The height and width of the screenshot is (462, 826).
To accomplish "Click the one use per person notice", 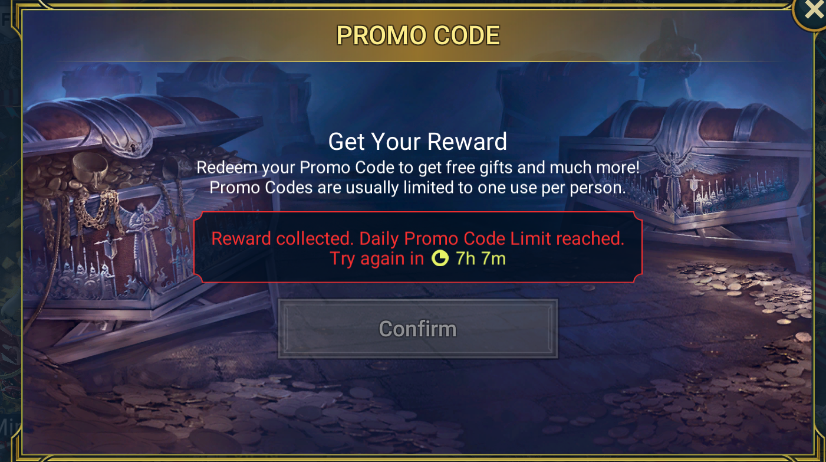I will point(417,188).
